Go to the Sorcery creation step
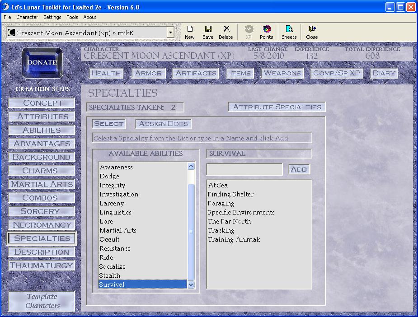The image size is (418, 317). [x=42, y=211]
